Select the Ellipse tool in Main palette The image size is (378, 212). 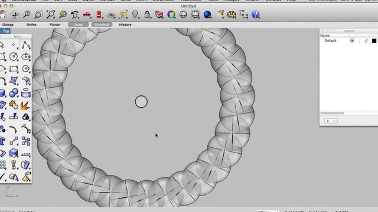[25, 57]
